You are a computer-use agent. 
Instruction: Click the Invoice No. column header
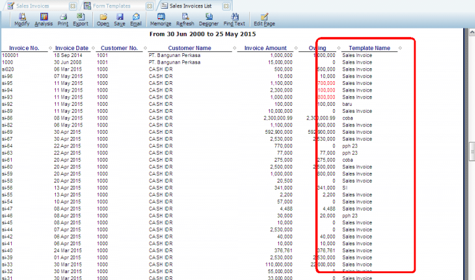click(25, 48)
